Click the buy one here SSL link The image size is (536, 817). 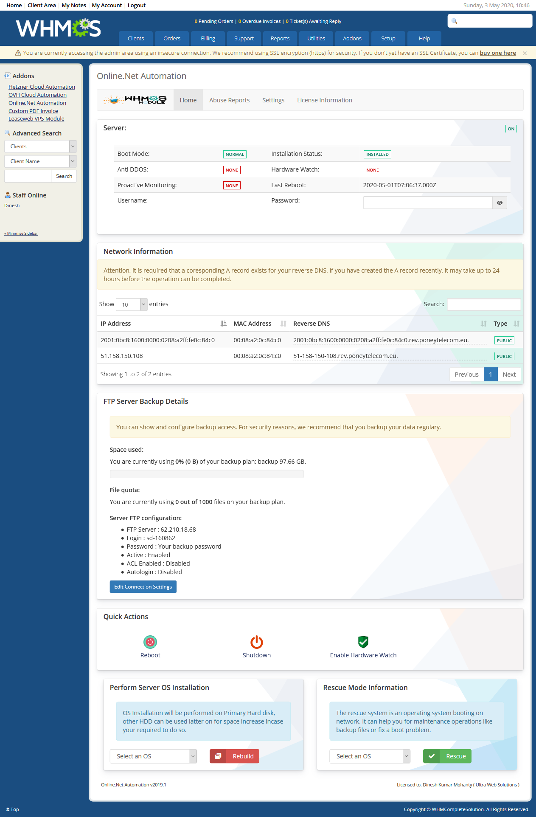[x=498, y=53]
